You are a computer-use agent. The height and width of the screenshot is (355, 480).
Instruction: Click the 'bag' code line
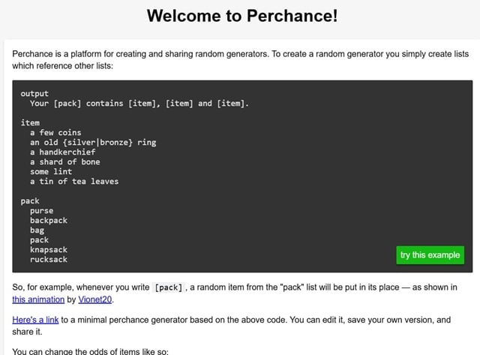coord(37,230)
